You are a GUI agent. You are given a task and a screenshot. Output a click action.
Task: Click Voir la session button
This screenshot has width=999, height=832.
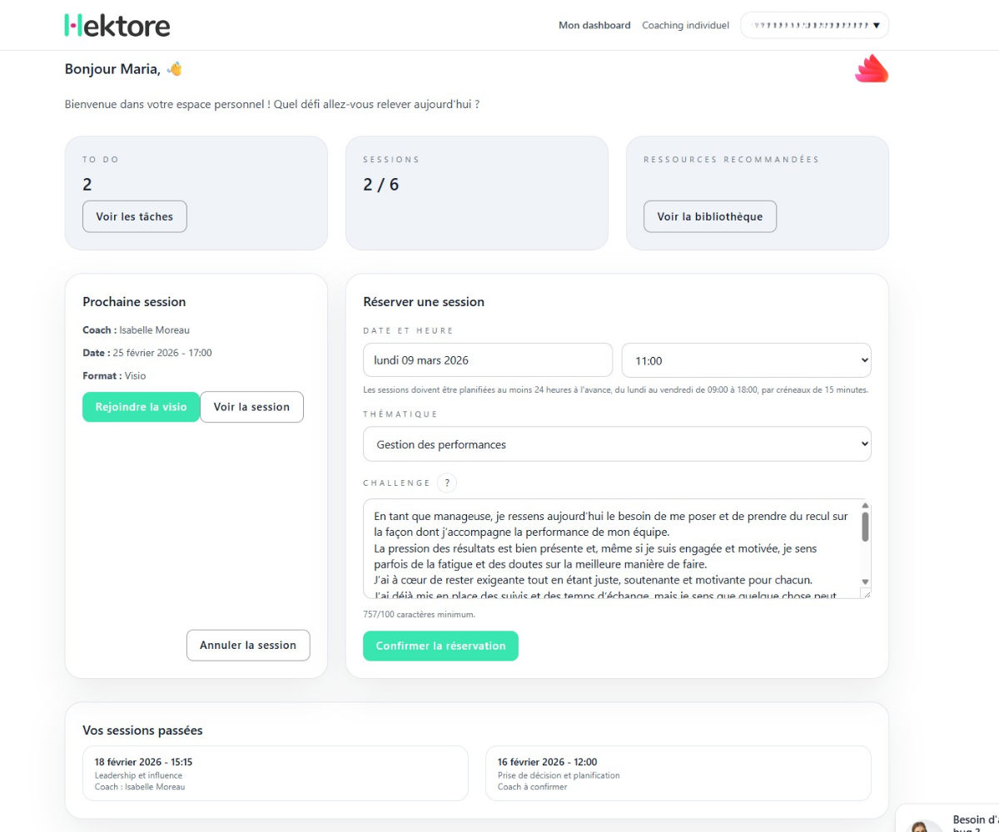tap(251, 407)
